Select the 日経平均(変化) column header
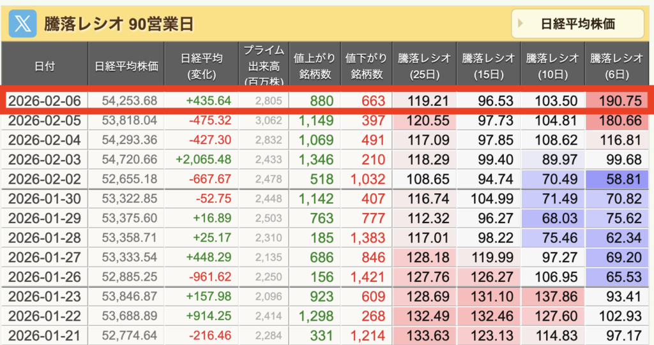 [201, 66]
